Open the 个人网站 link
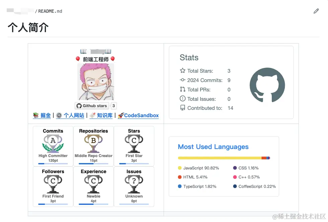 pos(74,116)
